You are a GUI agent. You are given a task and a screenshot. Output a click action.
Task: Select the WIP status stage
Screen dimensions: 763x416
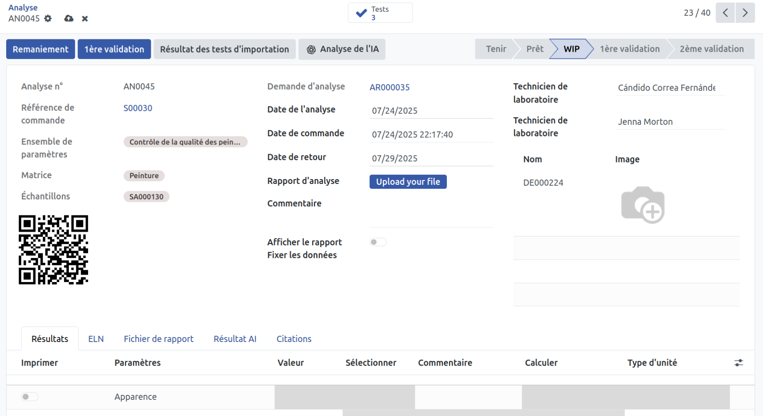(571, 49)
